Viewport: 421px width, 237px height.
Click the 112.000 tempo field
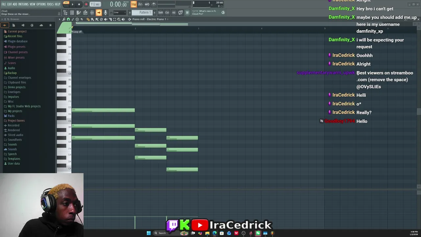(95, 4)
